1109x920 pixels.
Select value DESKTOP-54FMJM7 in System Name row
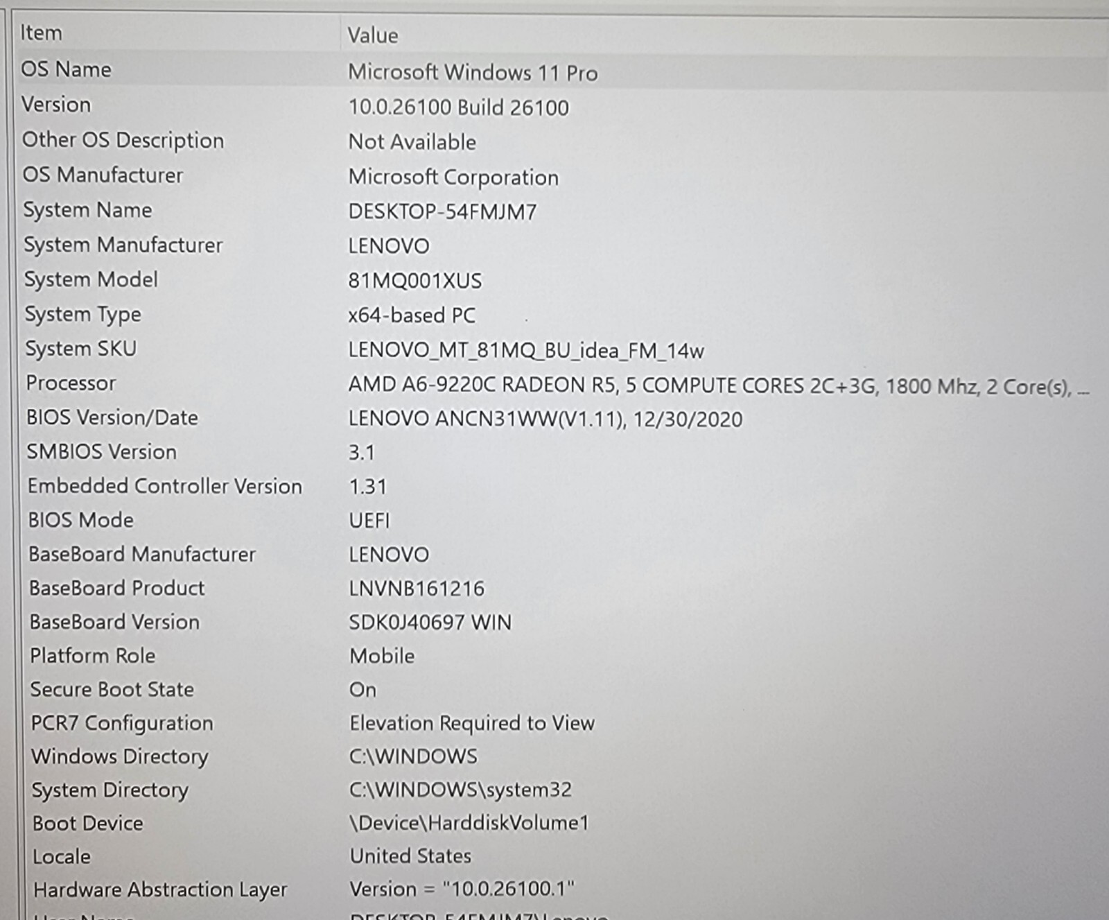point(442,211)
